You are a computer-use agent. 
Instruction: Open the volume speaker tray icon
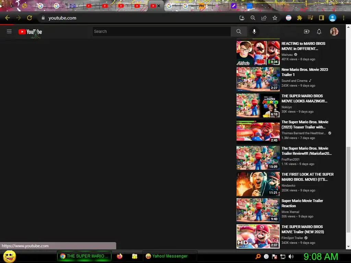291,257
